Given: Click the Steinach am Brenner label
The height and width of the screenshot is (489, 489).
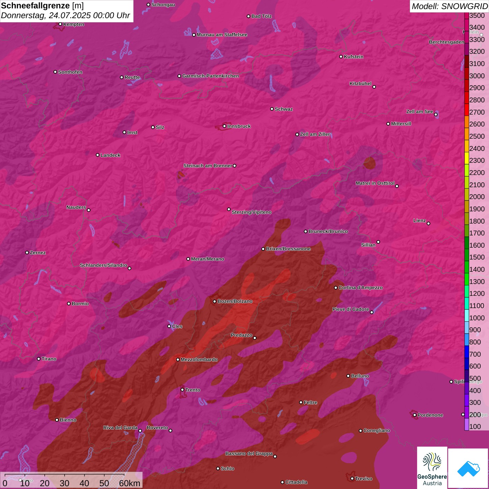Looking at the screenshot, I should point(208,166).
